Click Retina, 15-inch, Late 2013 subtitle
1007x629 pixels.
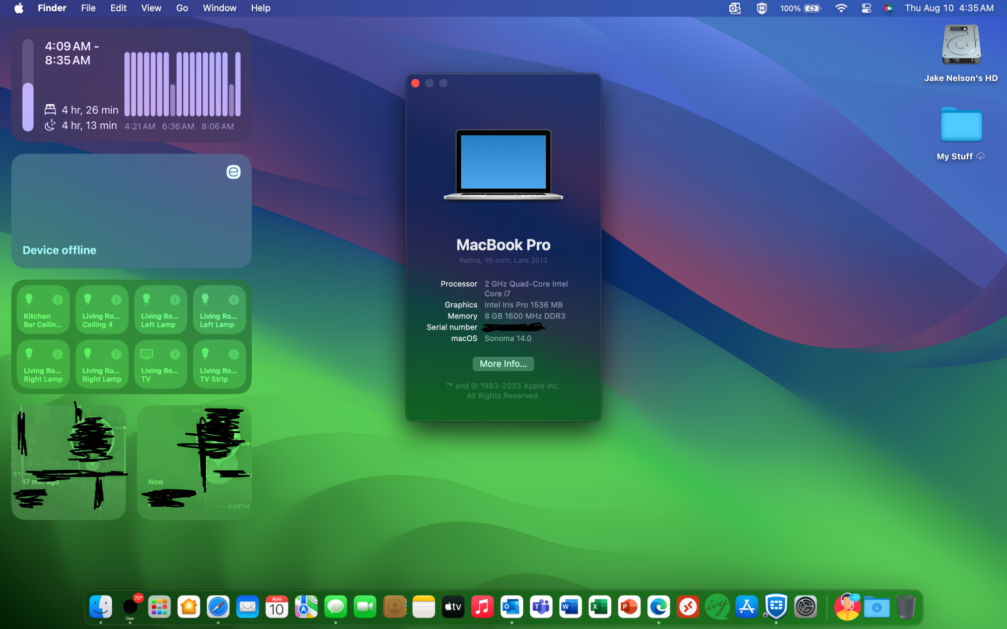tap(503, 261)
